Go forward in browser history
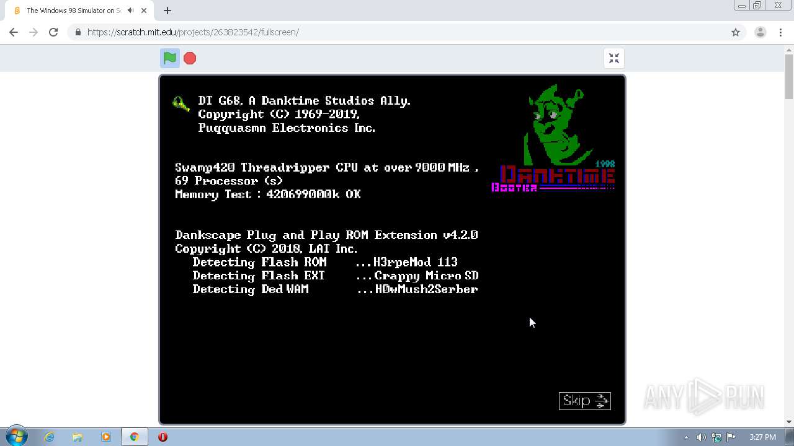Viewport: 794px width, 446px height. (33, 32)
